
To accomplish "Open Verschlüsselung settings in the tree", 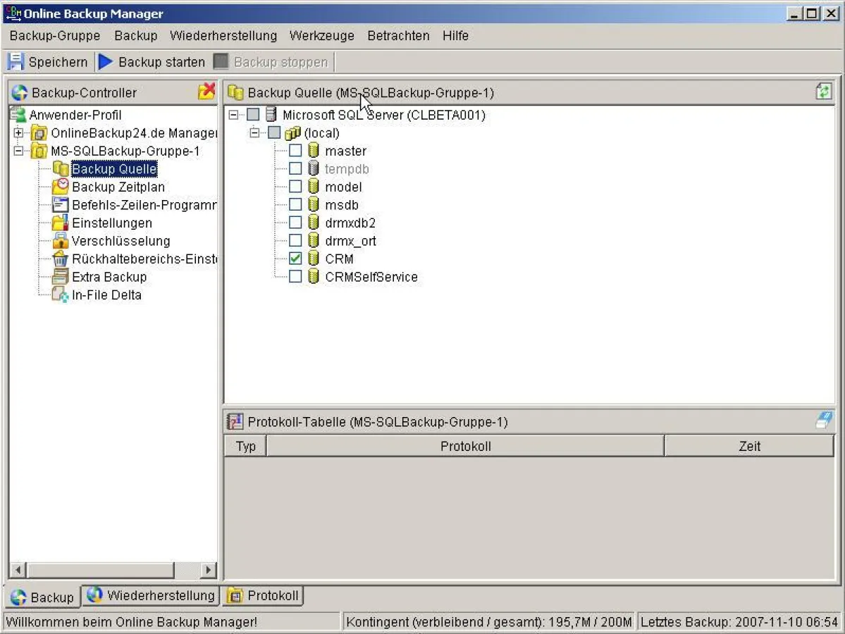I will [x=121, y=241].
